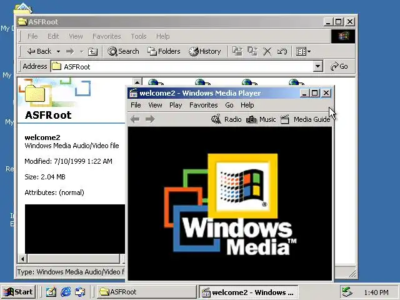Show the Folders pane
The image size is (400, 300).
tap(164, 51)
